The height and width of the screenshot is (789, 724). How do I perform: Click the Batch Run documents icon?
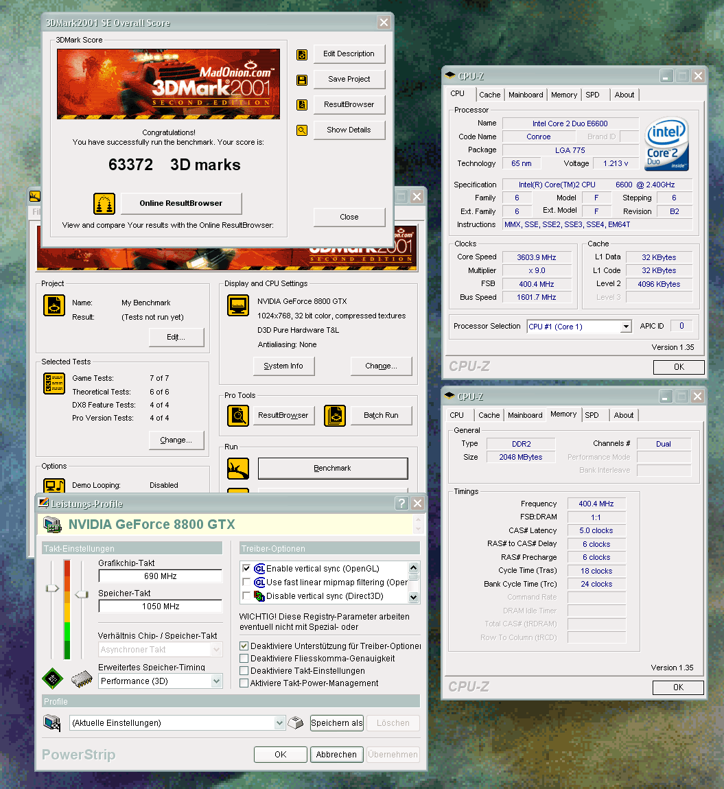[x=335, y=416]
